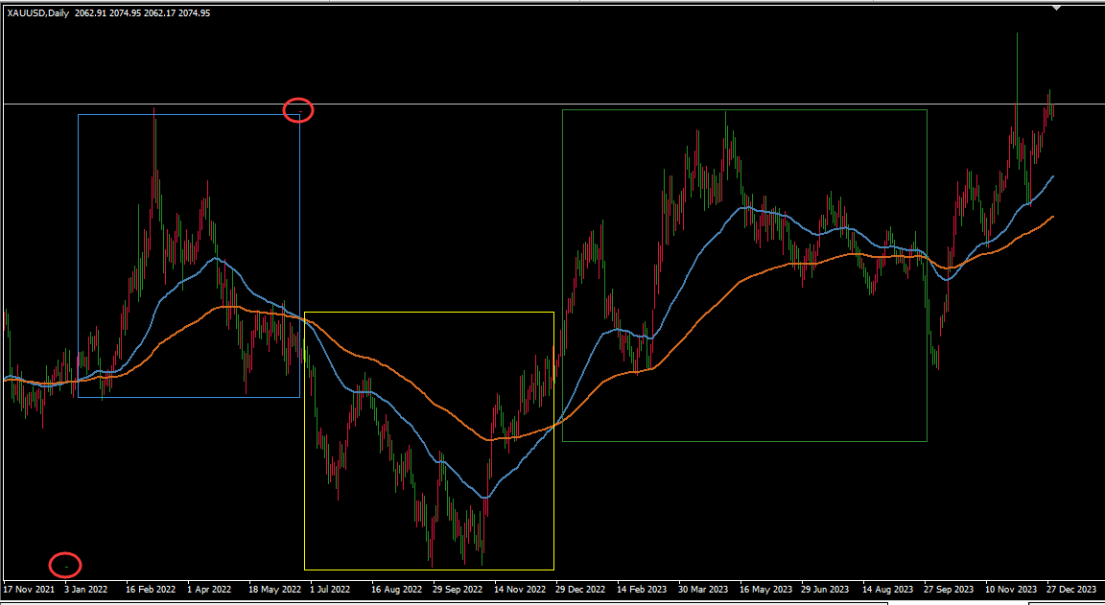Click the 10 Nov 2023 date label
Viewport: 1105px width, 605px height.
pos(1010,588)
